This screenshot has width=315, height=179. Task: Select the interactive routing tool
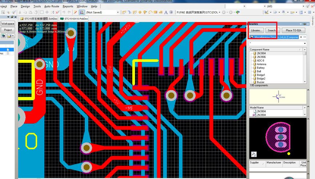click(124, 12)
